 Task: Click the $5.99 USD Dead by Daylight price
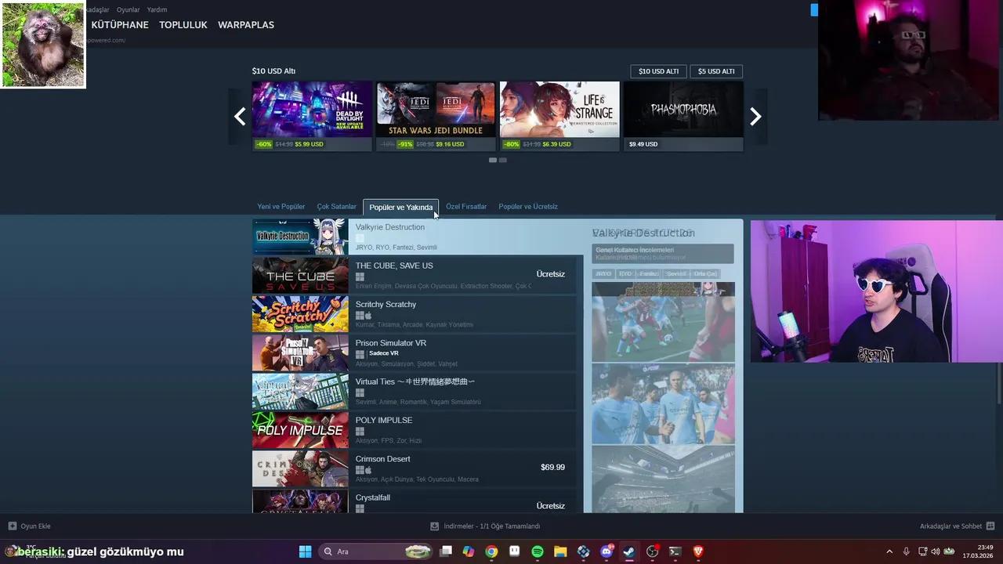coord(309,144)
